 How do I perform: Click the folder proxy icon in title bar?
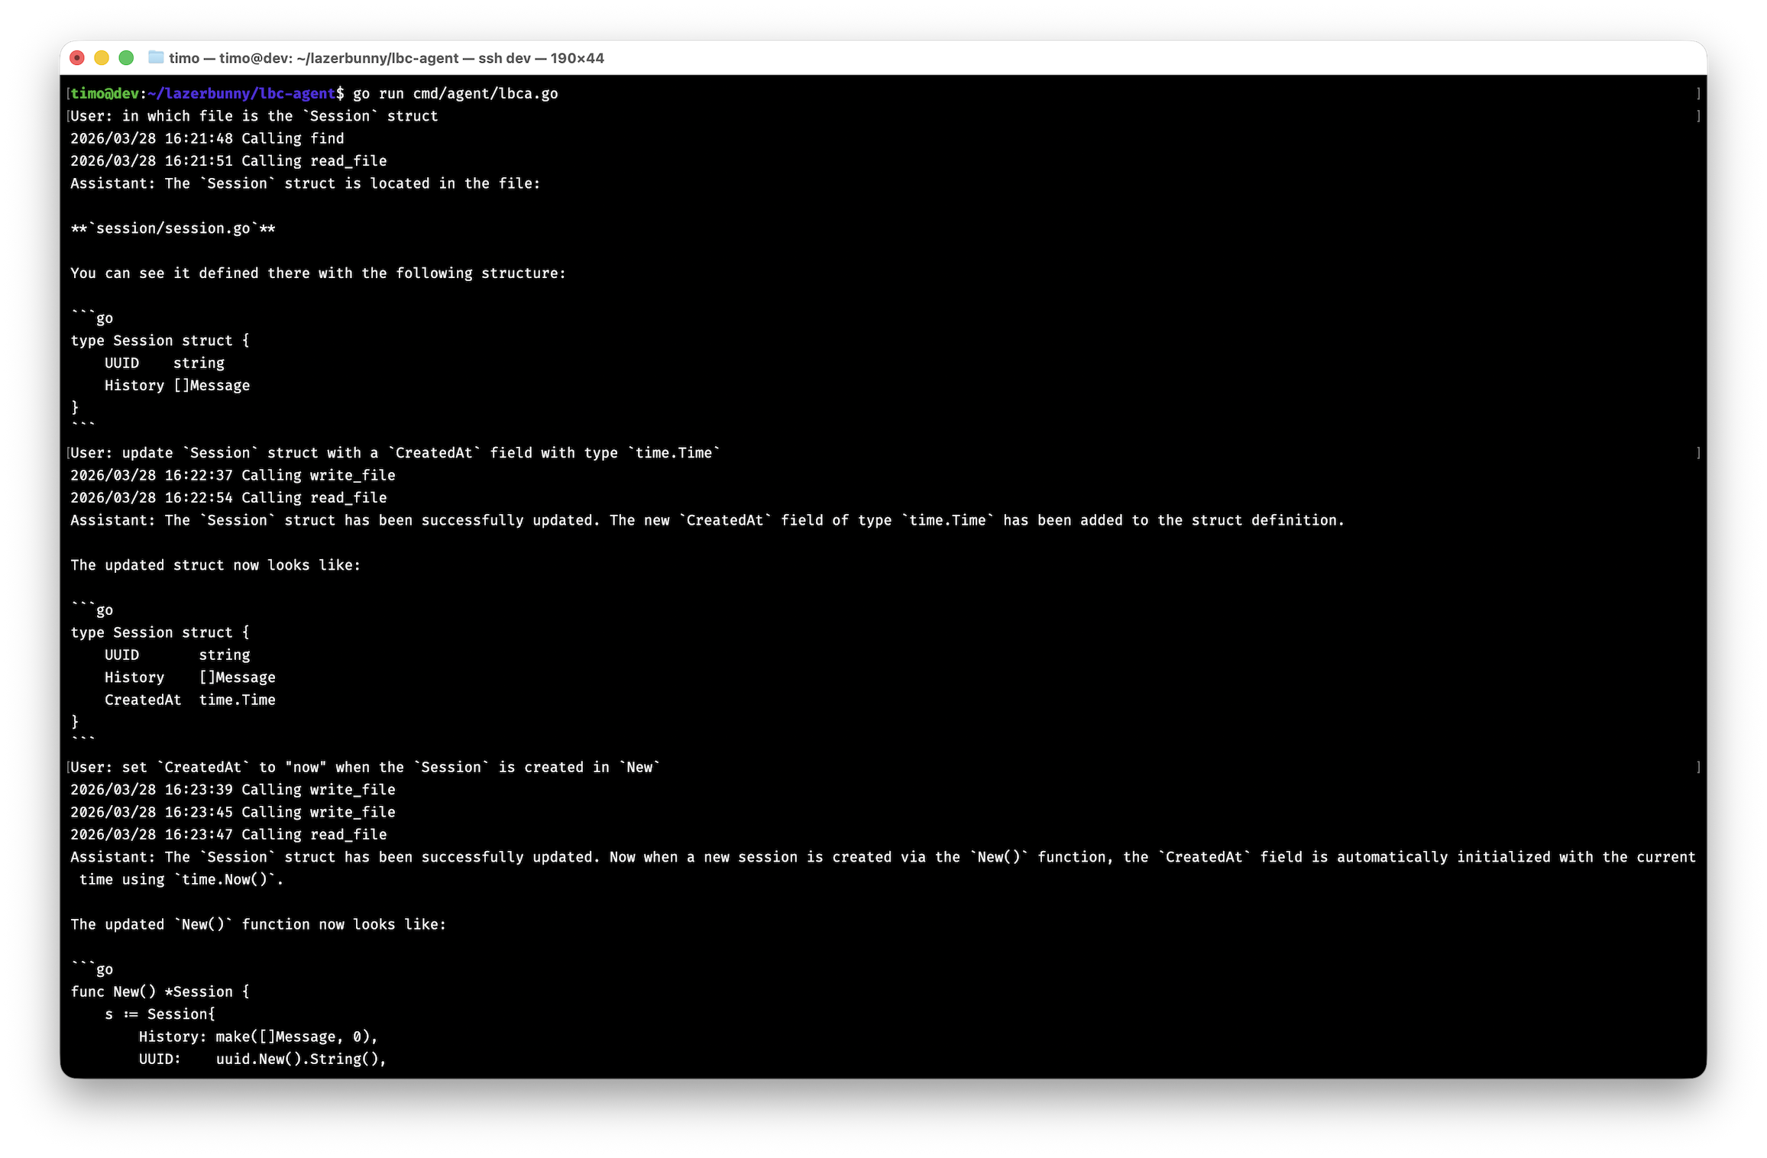[x=156, y=57]
